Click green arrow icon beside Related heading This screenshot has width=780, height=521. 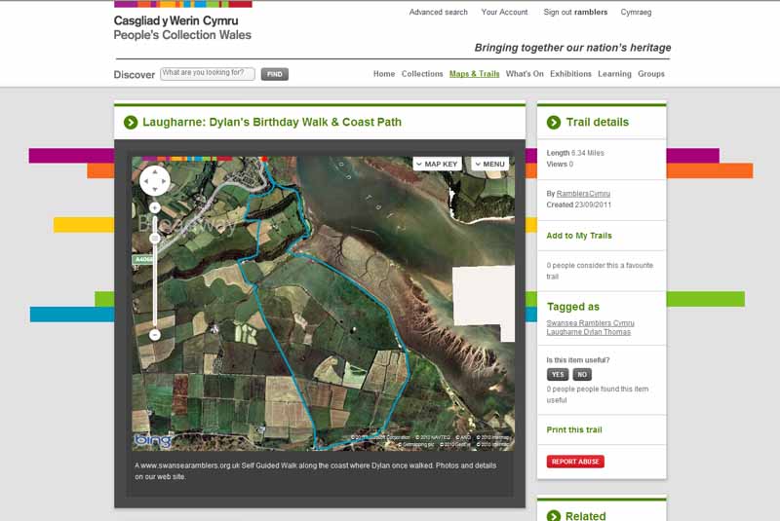tap(554, 516)
